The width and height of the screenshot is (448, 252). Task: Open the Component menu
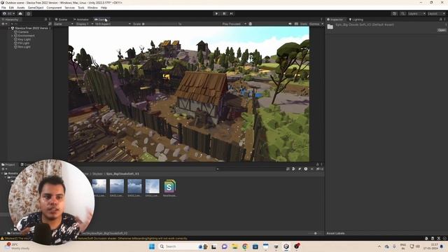click(54, 8)
